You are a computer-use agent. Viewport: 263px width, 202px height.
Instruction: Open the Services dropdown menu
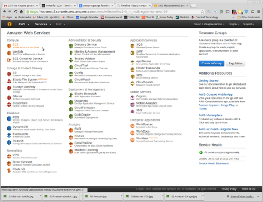tap(43, 24)
